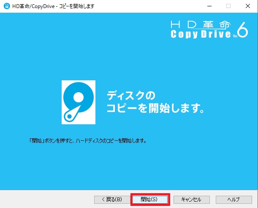Screen dimensions: 258x208
Task: Click the HD革命 app icon in title bar
Action: tap(7, 6)
